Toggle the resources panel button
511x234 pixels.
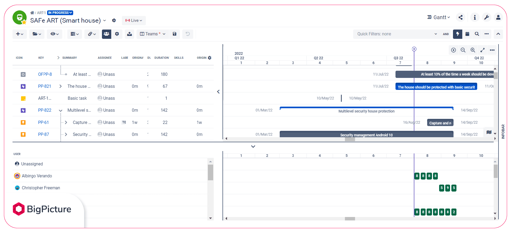click(x=106, y=34)
